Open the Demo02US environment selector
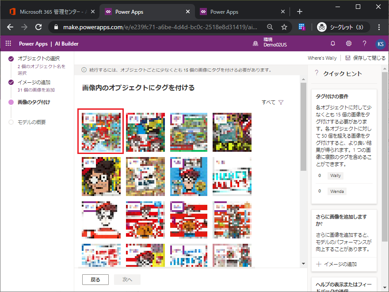The width and height of the screenshot is (389, 292). [x=275, y=42]
